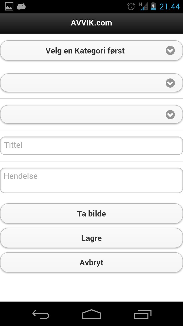The height and width of the screenshot is (326, 183).
Task: Tap the Android debug notification icon
Action: 21,6
